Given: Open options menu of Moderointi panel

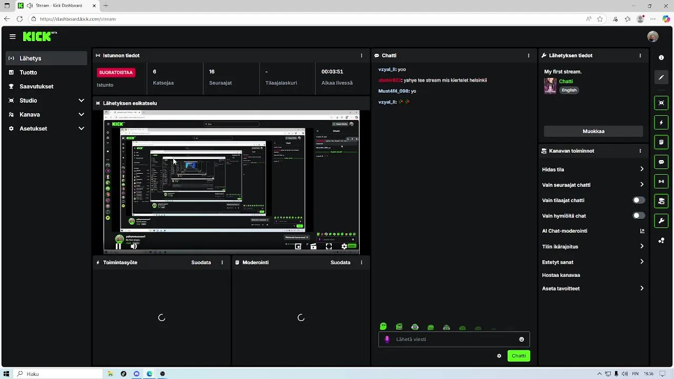Looking at the screenshot, I should click(x=361, y=262).
